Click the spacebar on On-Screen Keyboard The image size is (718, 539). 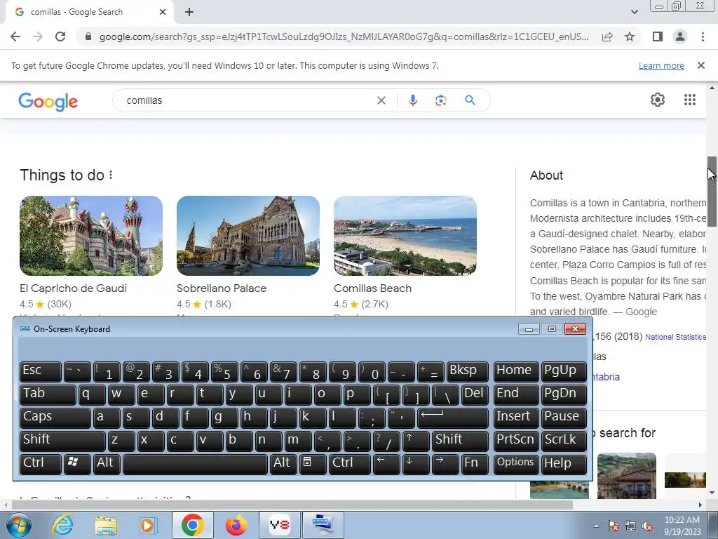point(195,463)
